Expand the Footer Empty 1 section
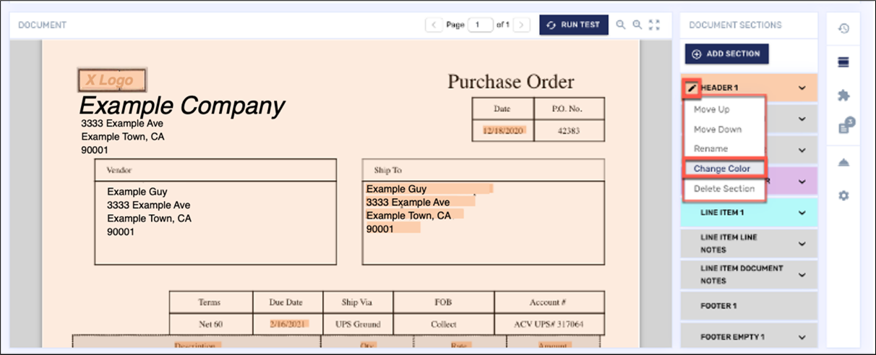 tap(802, 337)
